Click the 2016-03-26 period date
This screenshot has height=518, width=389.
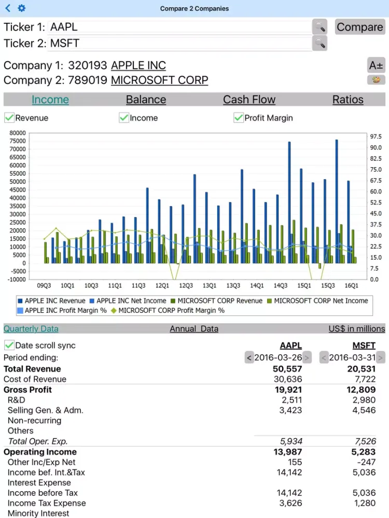(x=278, y=357)
